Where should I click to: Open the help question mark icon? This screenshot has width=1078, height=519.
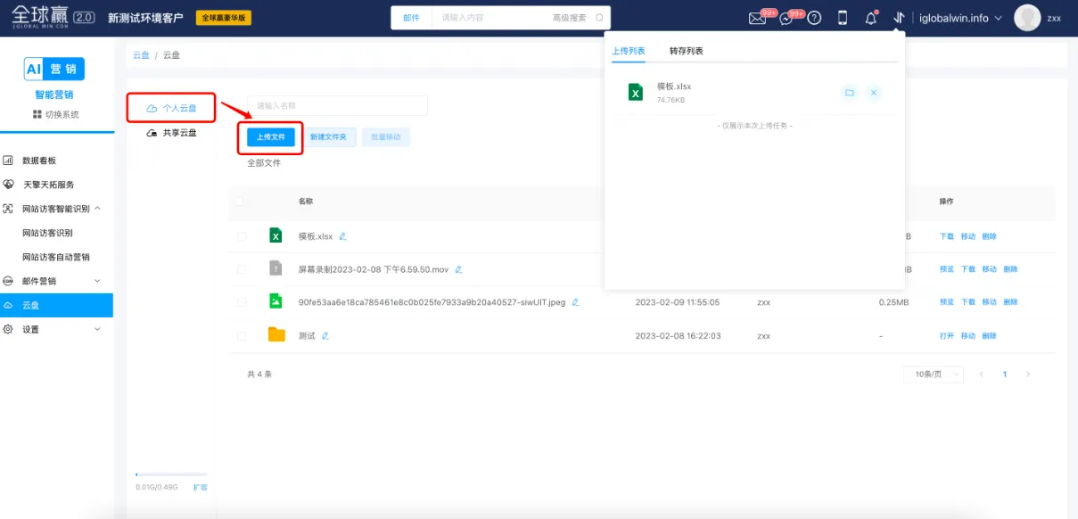coord(814,18)
